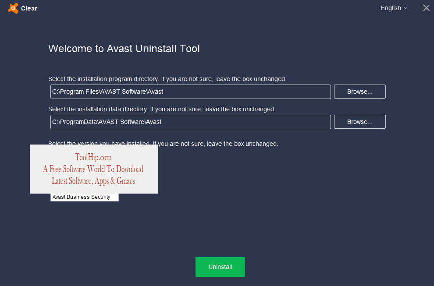The image size is (434, 286).
Task: Click the data directory path field
Action: pos(190,122)
